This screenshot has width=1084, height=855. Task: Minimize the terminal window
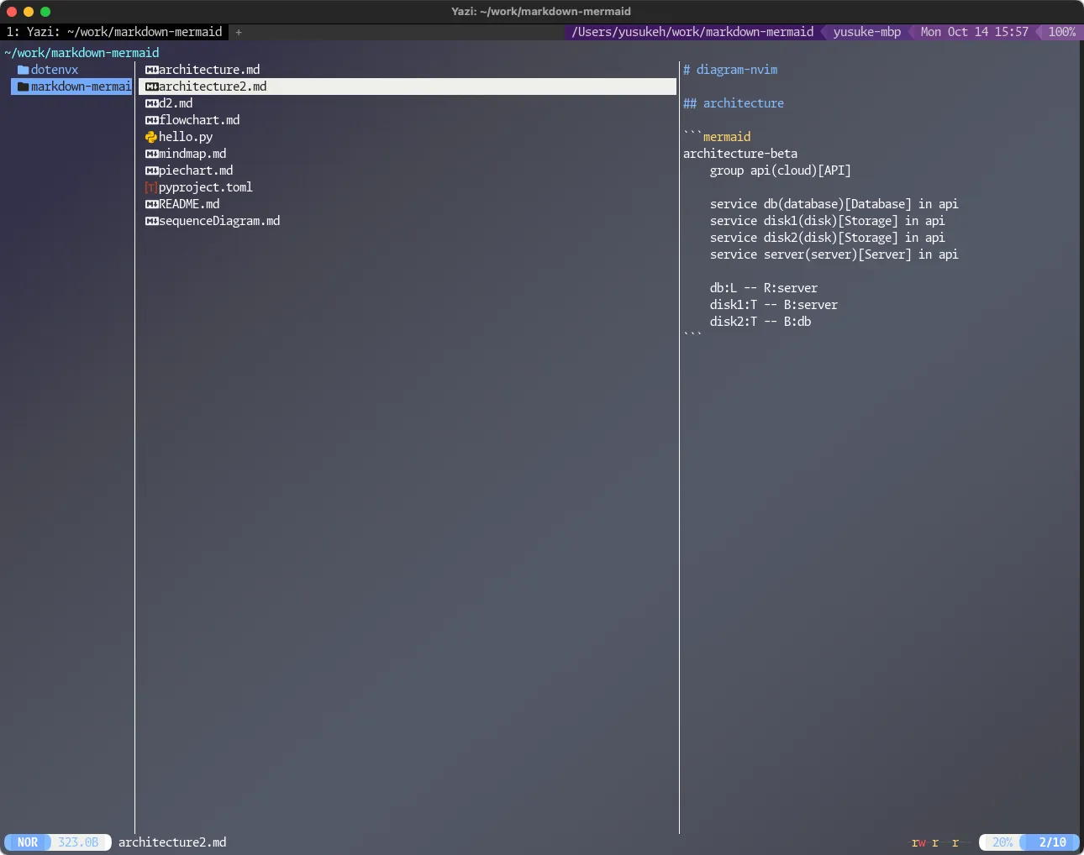coord(29,12)
